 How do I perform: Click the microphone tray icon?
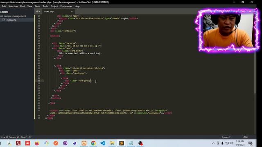click(222, 143)
